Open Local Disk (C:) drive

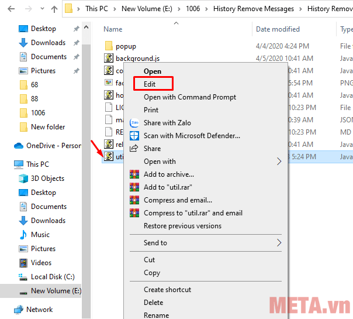point(53,277)
